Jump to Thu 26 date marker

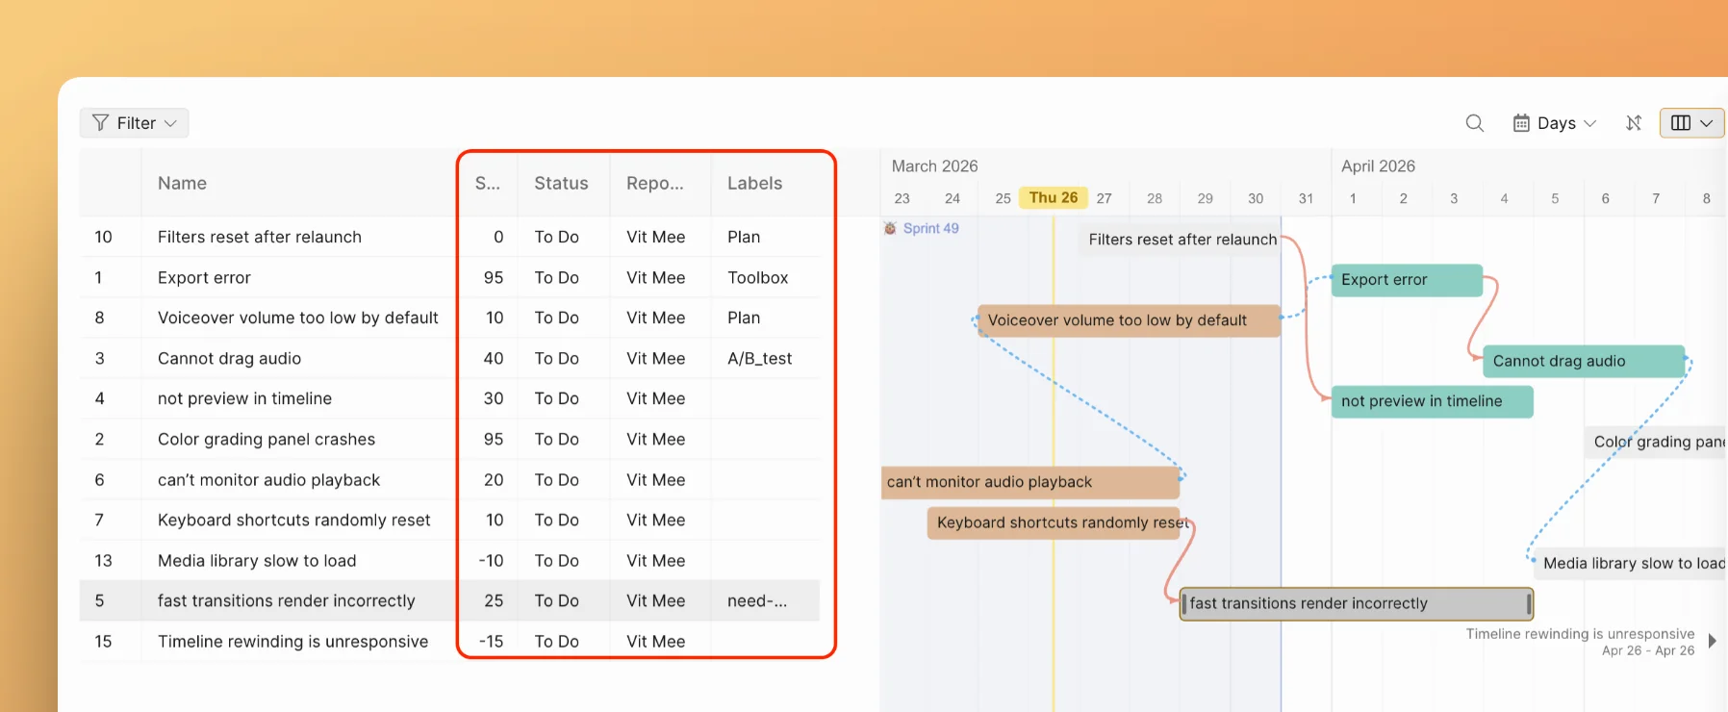1053,197
